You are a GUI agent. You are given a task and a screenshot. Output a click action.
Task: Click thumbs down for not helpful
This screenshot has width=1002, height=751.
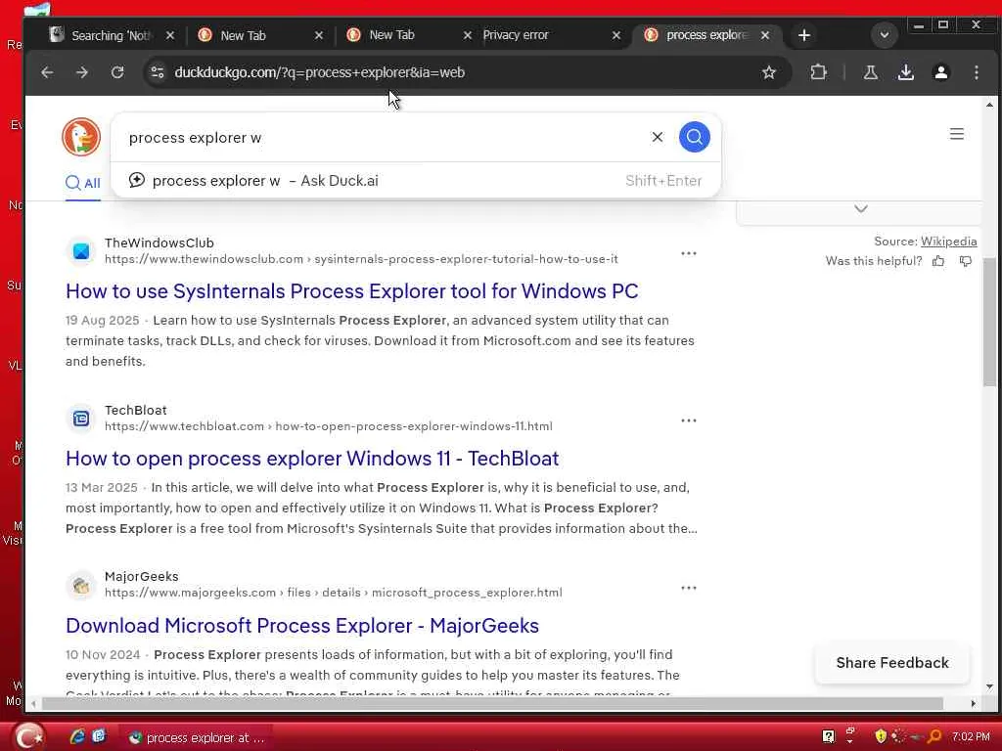pyautogui.click(x=966, y=260)
